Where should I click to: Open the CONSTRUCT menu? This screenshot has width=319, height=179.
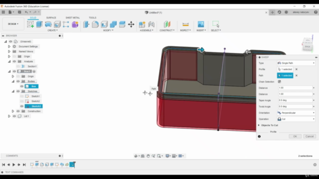coord(167,30)
